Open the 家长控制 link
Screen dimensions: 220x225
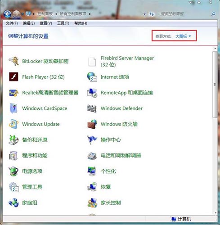point(111,203)
